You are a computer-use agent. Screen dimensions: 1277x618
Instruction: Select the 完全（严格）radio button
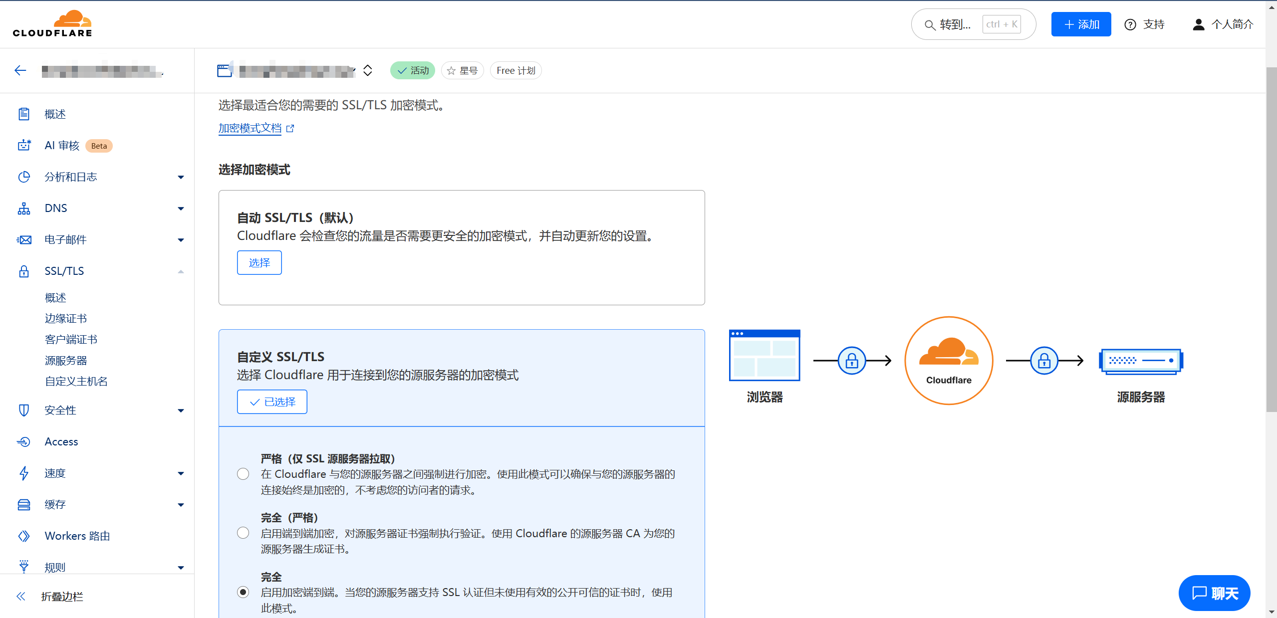coord(243,533)
